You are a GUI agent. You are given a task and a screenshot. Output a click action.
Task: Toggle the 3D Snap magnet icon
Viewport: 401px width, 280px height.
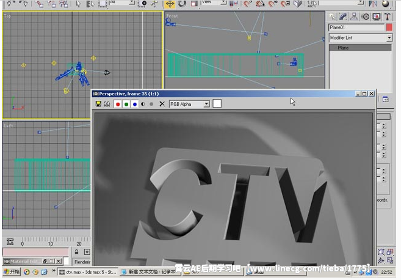tap(247, 4)
